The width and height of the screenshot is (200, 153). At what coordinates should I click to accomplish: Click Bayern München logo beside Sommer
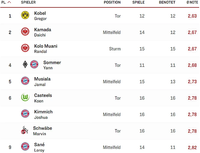pos(34,65)
